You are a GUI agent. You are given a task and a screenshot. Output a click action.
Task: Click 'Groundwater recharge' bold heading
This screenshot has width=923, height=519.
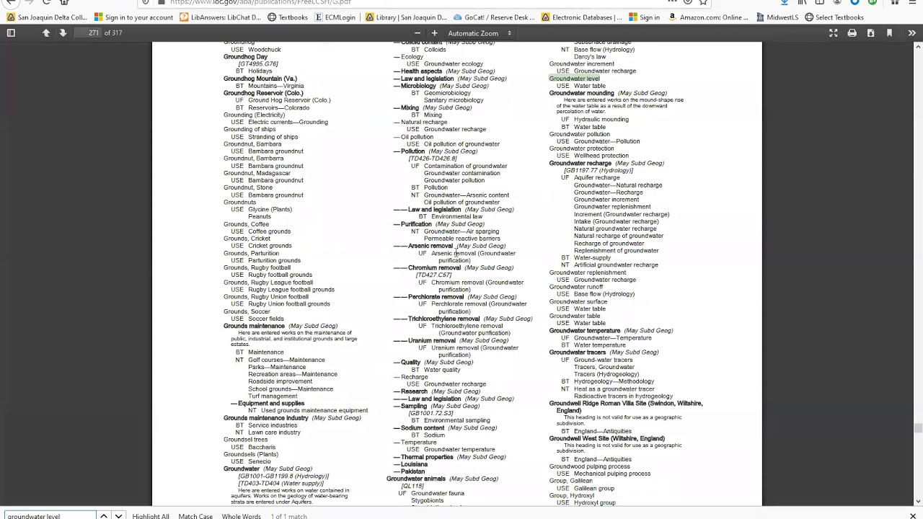[580, 163]
